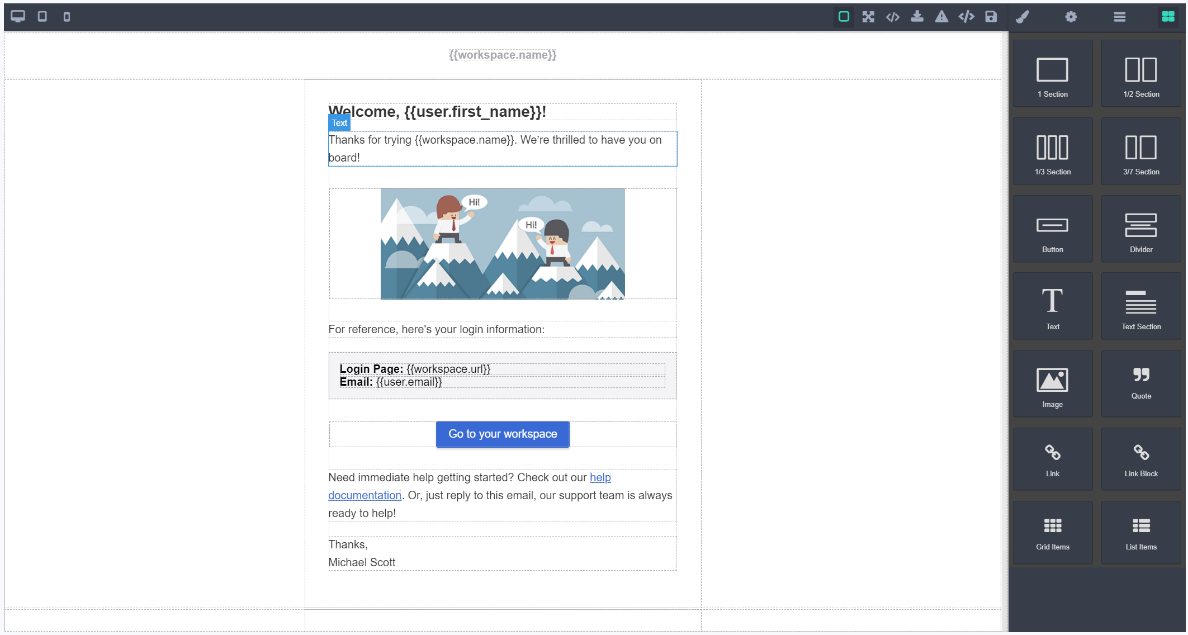Screen dimensions: 1188x635
Task: Select the 1 Section block
Action: point(1053,74)
